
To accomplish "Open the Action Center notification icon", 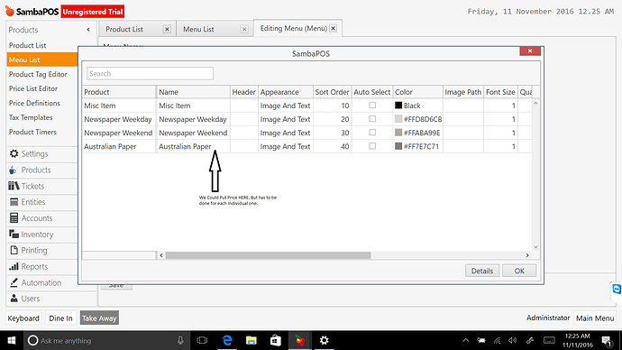I will point(607,340).
